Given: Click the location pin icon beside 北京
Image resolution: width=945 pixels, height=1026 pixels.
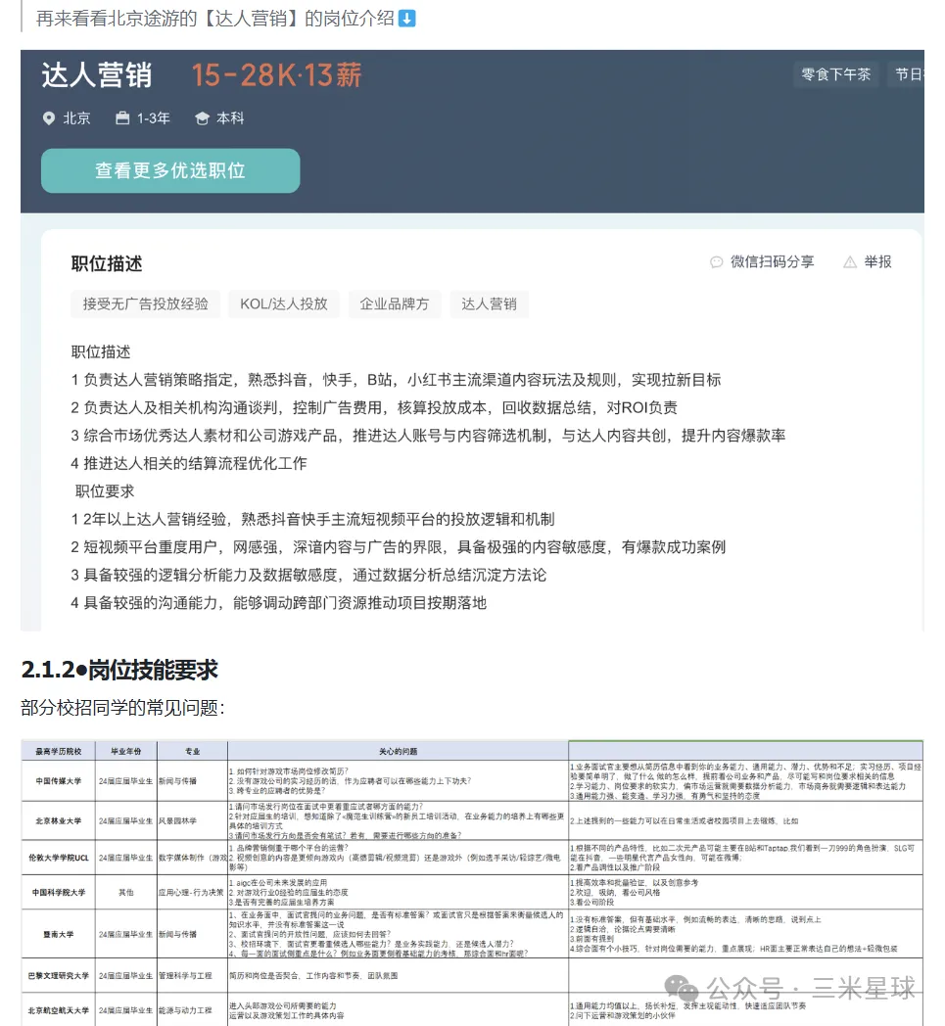Looking at the screenshot, I should click(49, 118).
